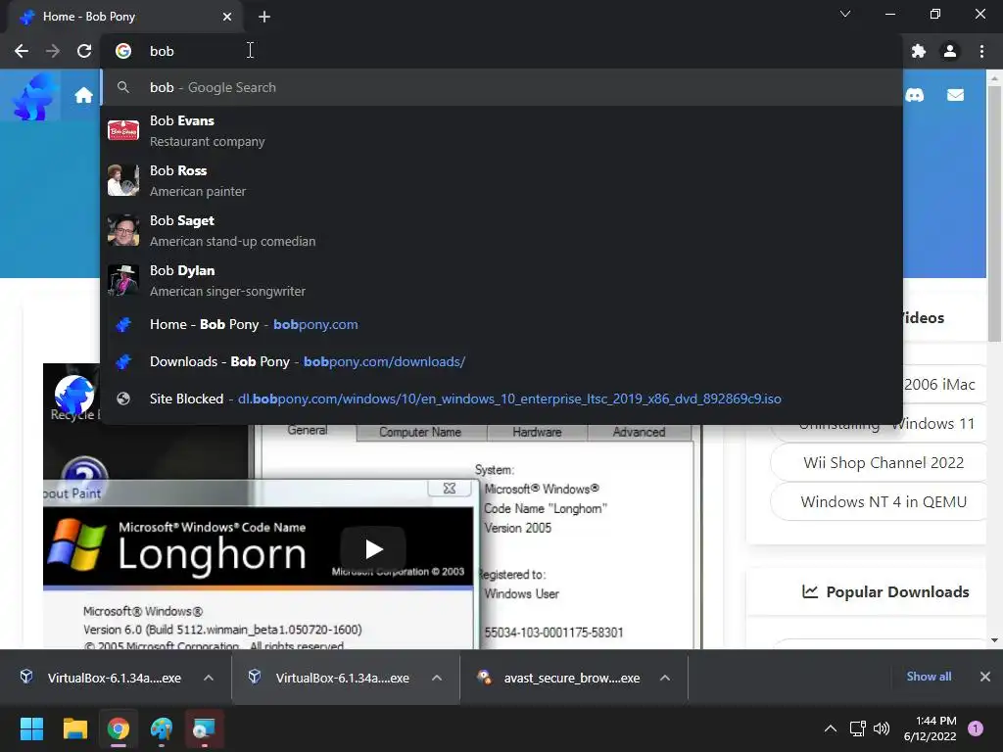Screen dimensions: 1003x752
Task: Click the scrollbar up arrow
Action: point(994,78)
